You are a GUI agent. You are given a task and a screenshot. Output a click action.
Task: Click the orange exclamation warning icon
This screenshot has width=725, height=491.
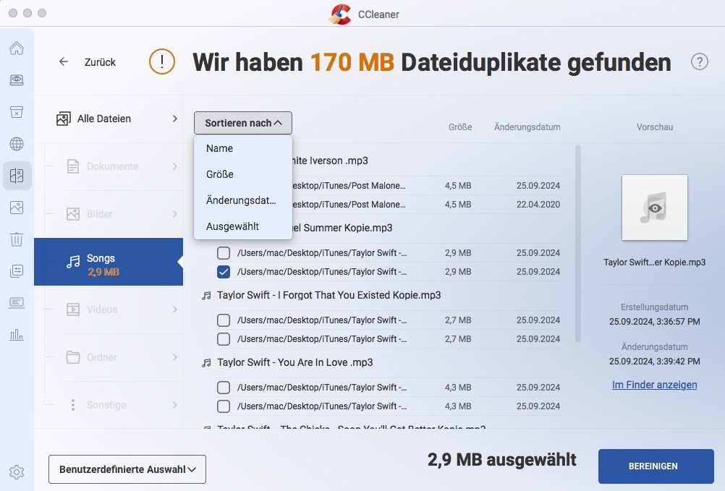coord(162,61)
